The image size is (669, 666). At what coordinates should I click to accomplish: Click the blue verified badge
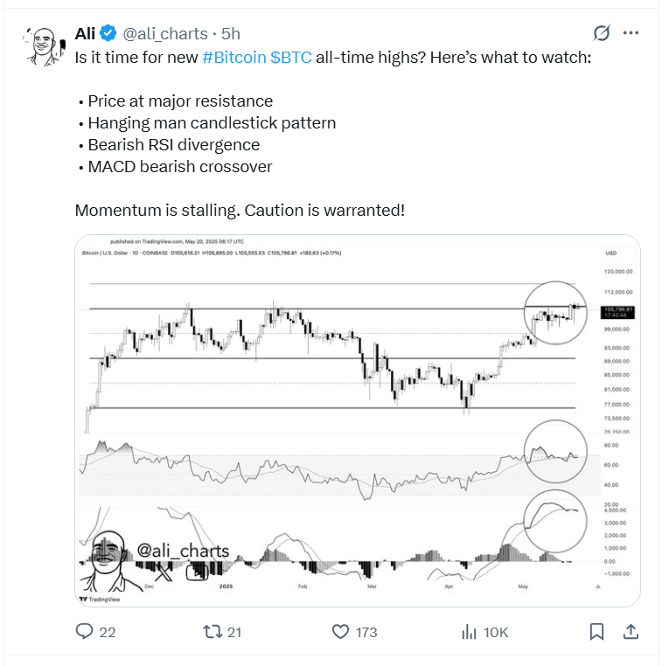tap(108, 34)
